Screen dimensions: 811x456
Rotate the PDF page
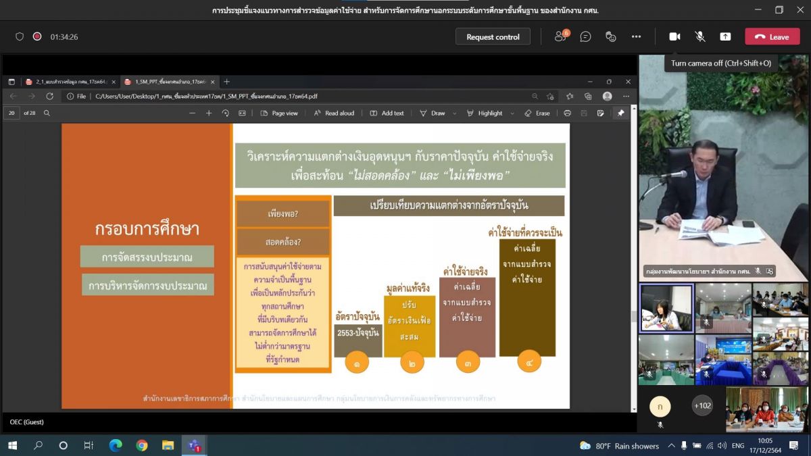point(226,113)
